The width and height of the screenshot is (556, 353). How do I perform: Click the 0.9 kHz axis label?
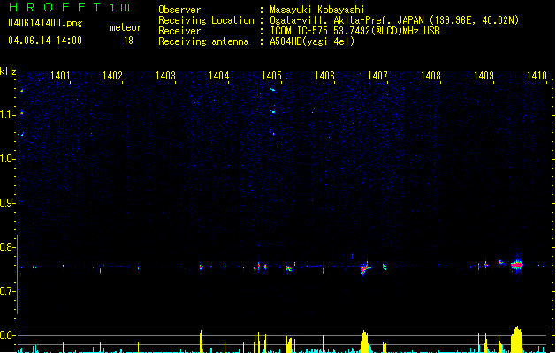[7, 203]
